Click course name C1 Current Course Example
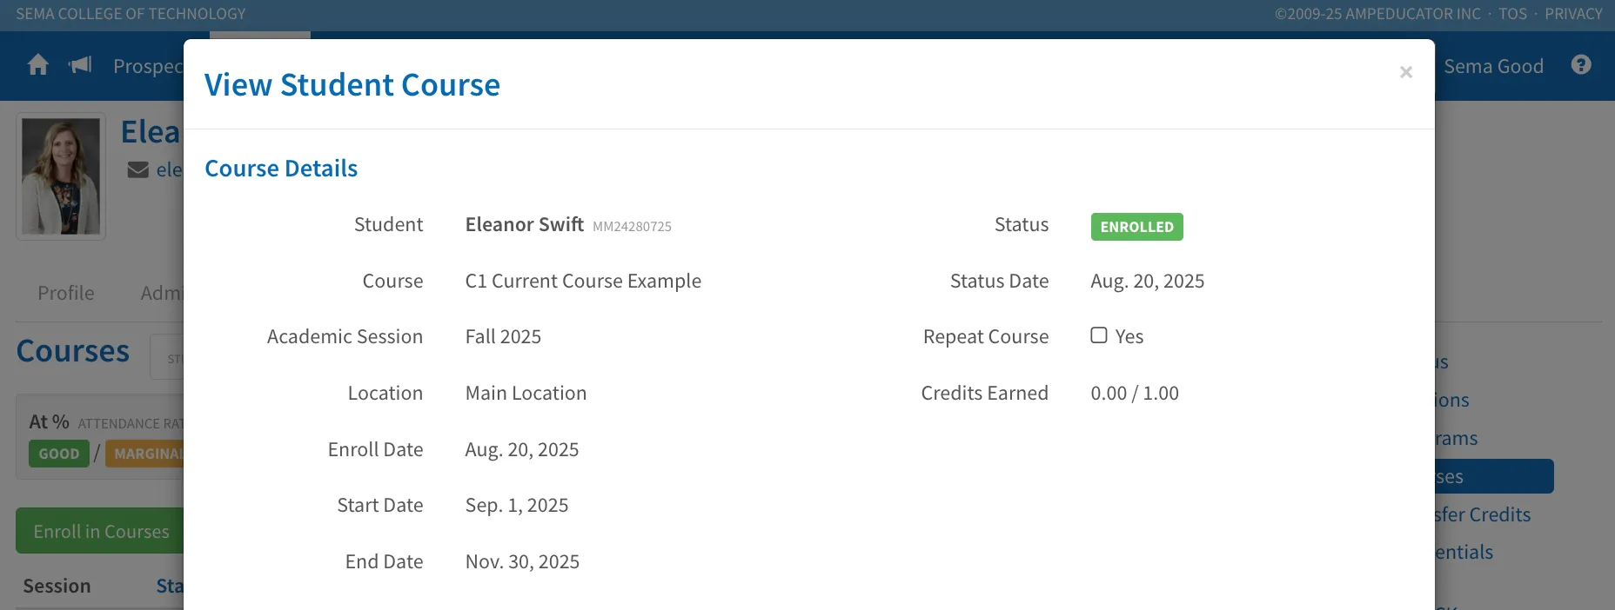This screenshot has width=1615, height=610. (x=583, y=281)
